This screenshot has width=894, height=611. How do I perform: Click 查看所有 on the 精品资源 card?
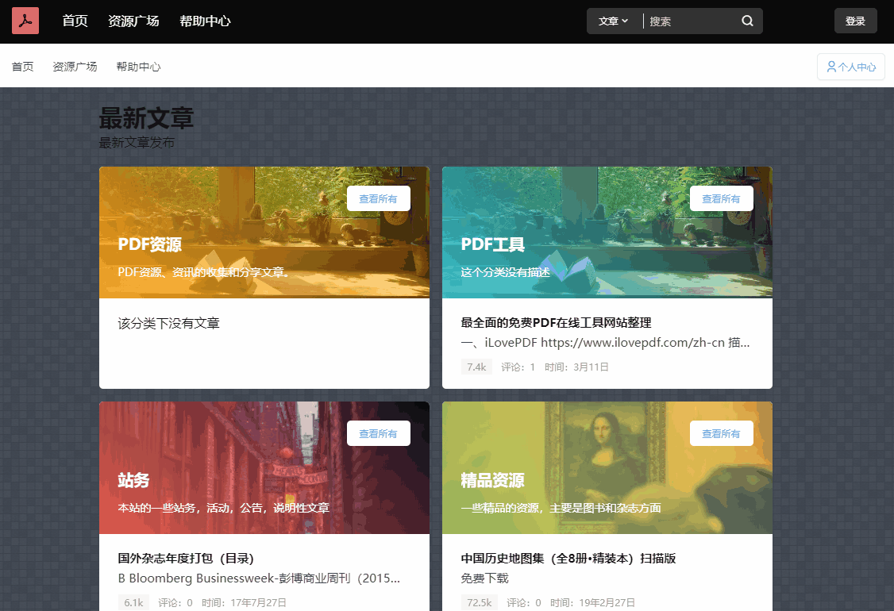(x=722, y=433)
